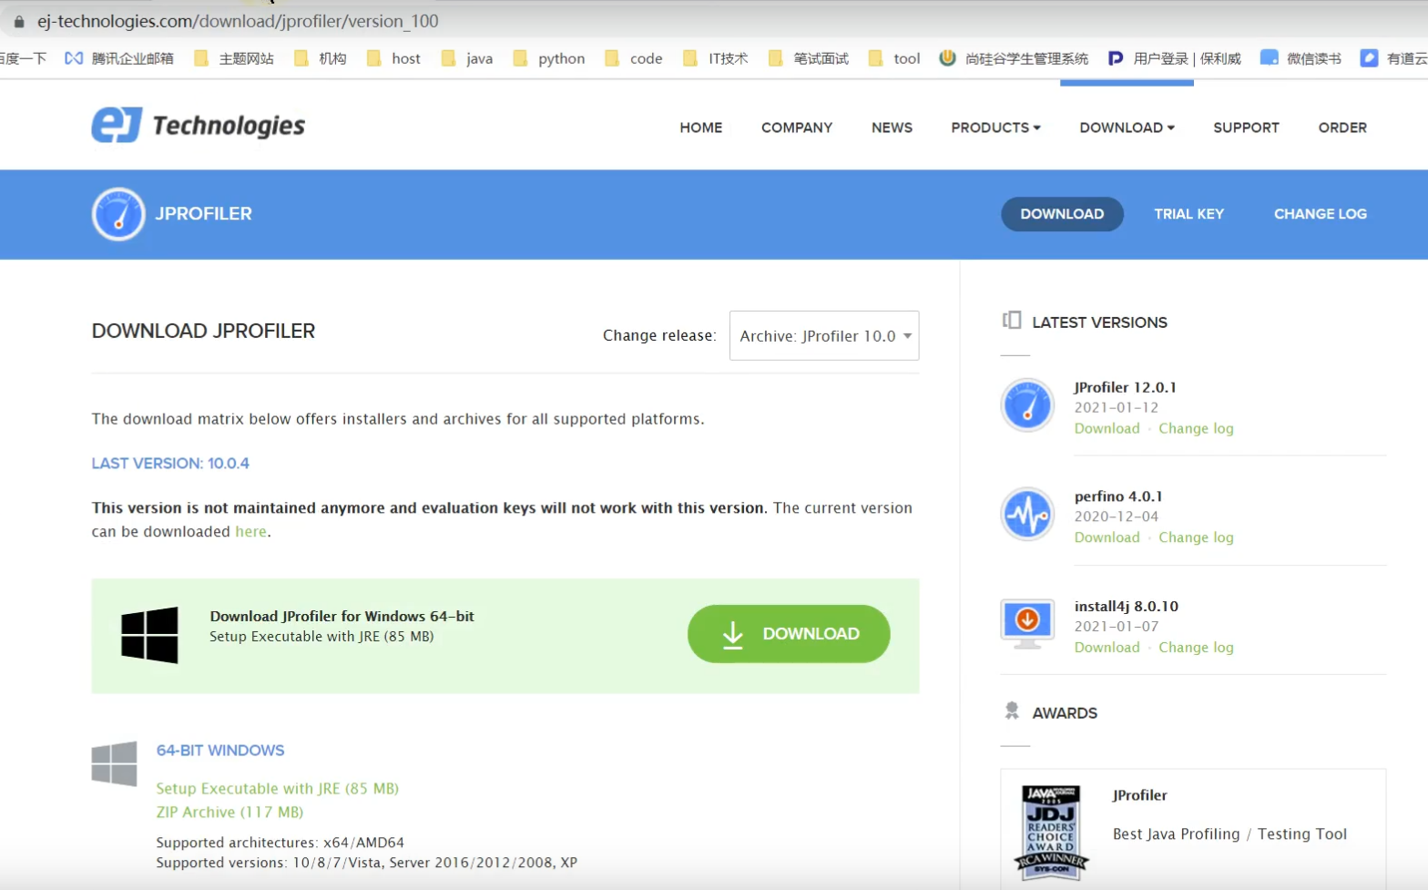The width and height of the screenshot is (1428, 890).
Task: Open the 主题网站 bookmark folder
Action: point(234,58)
